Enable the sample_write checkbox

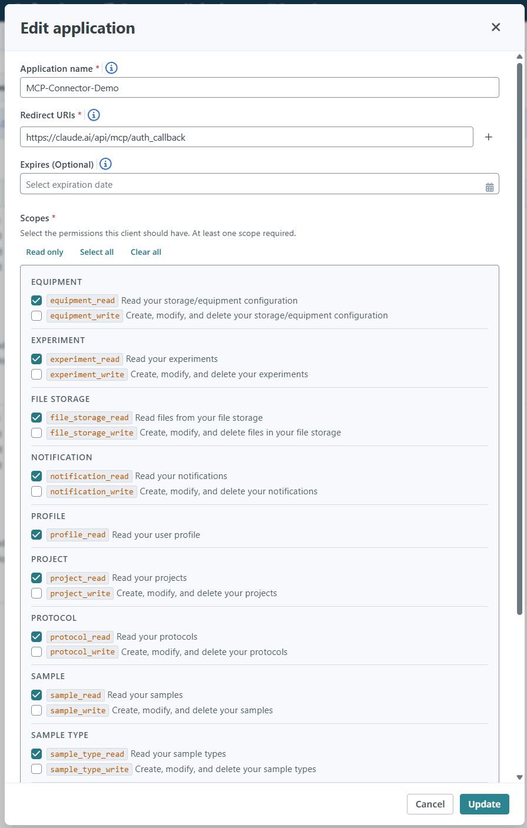[37, 710]
